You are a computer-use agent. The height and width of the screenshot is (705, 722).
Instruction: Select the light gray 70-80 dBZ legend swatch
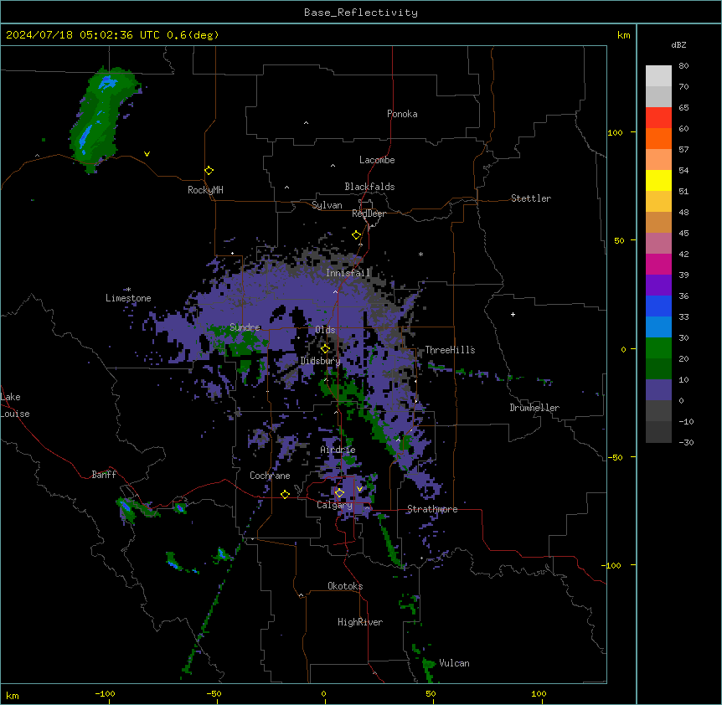tap(658, 76)
